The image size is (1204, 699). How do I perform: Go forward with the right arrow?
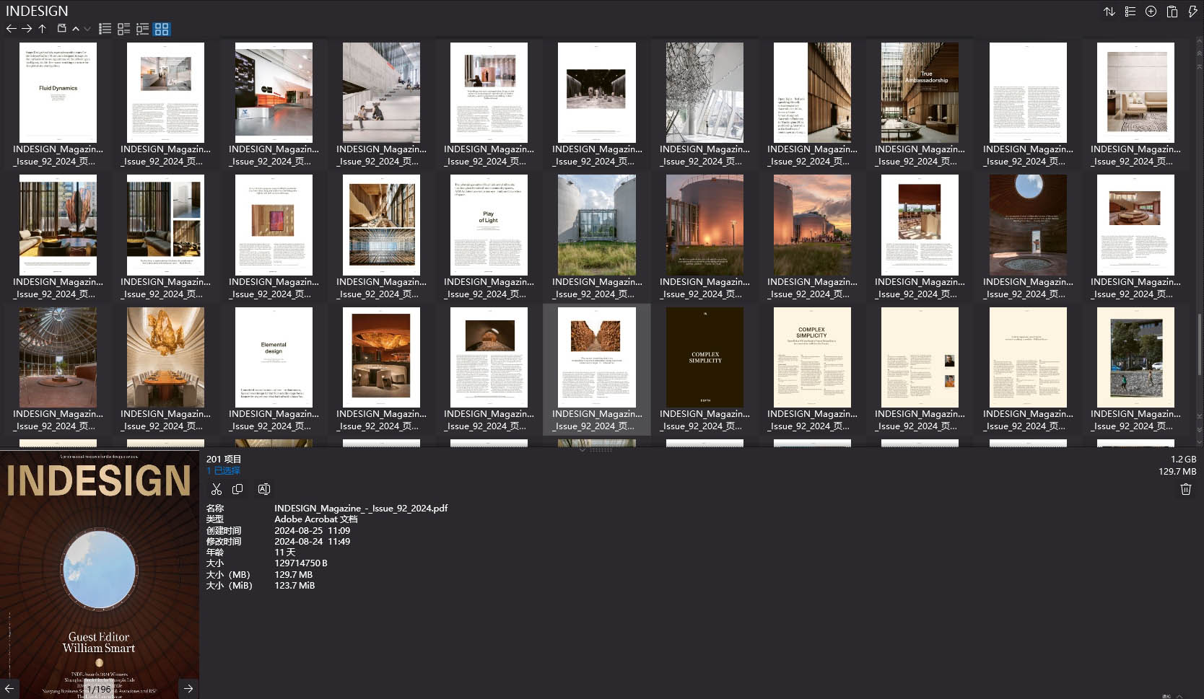27,29
